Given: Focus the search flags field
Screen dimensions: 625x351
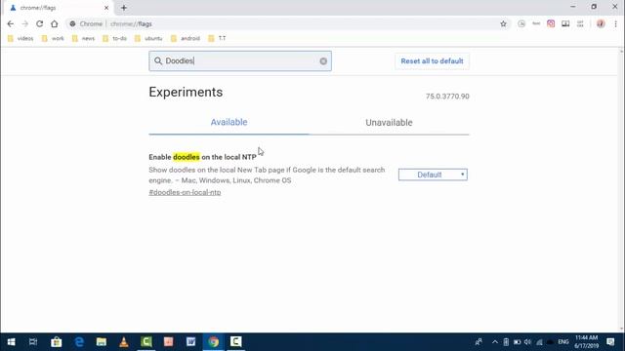Looking at the screenshot, I should [240, 61].
